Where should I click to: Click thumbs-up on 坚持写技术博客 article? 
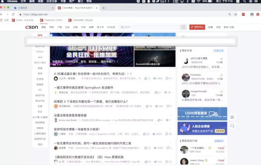click(x=145, y=134)
